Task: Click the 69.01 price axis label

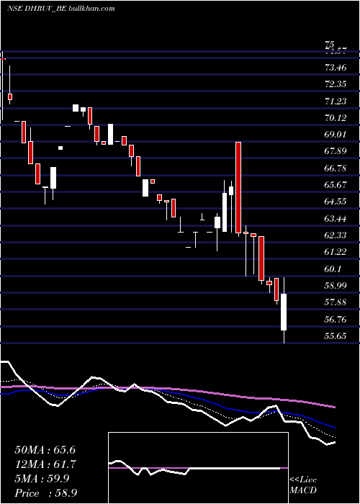Action: pos(336,135)
